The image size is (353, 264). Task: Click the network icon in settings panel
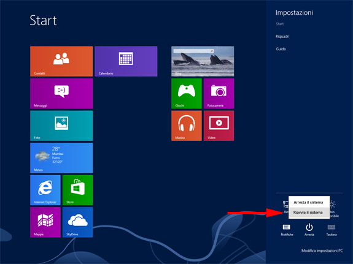[285, 204]
